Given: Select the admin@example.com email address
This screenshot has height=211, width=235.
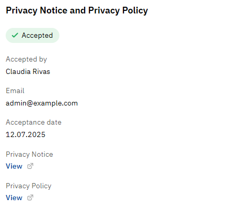Looking at the screenshot, I should pyautogui.click(x=42, y=103).
